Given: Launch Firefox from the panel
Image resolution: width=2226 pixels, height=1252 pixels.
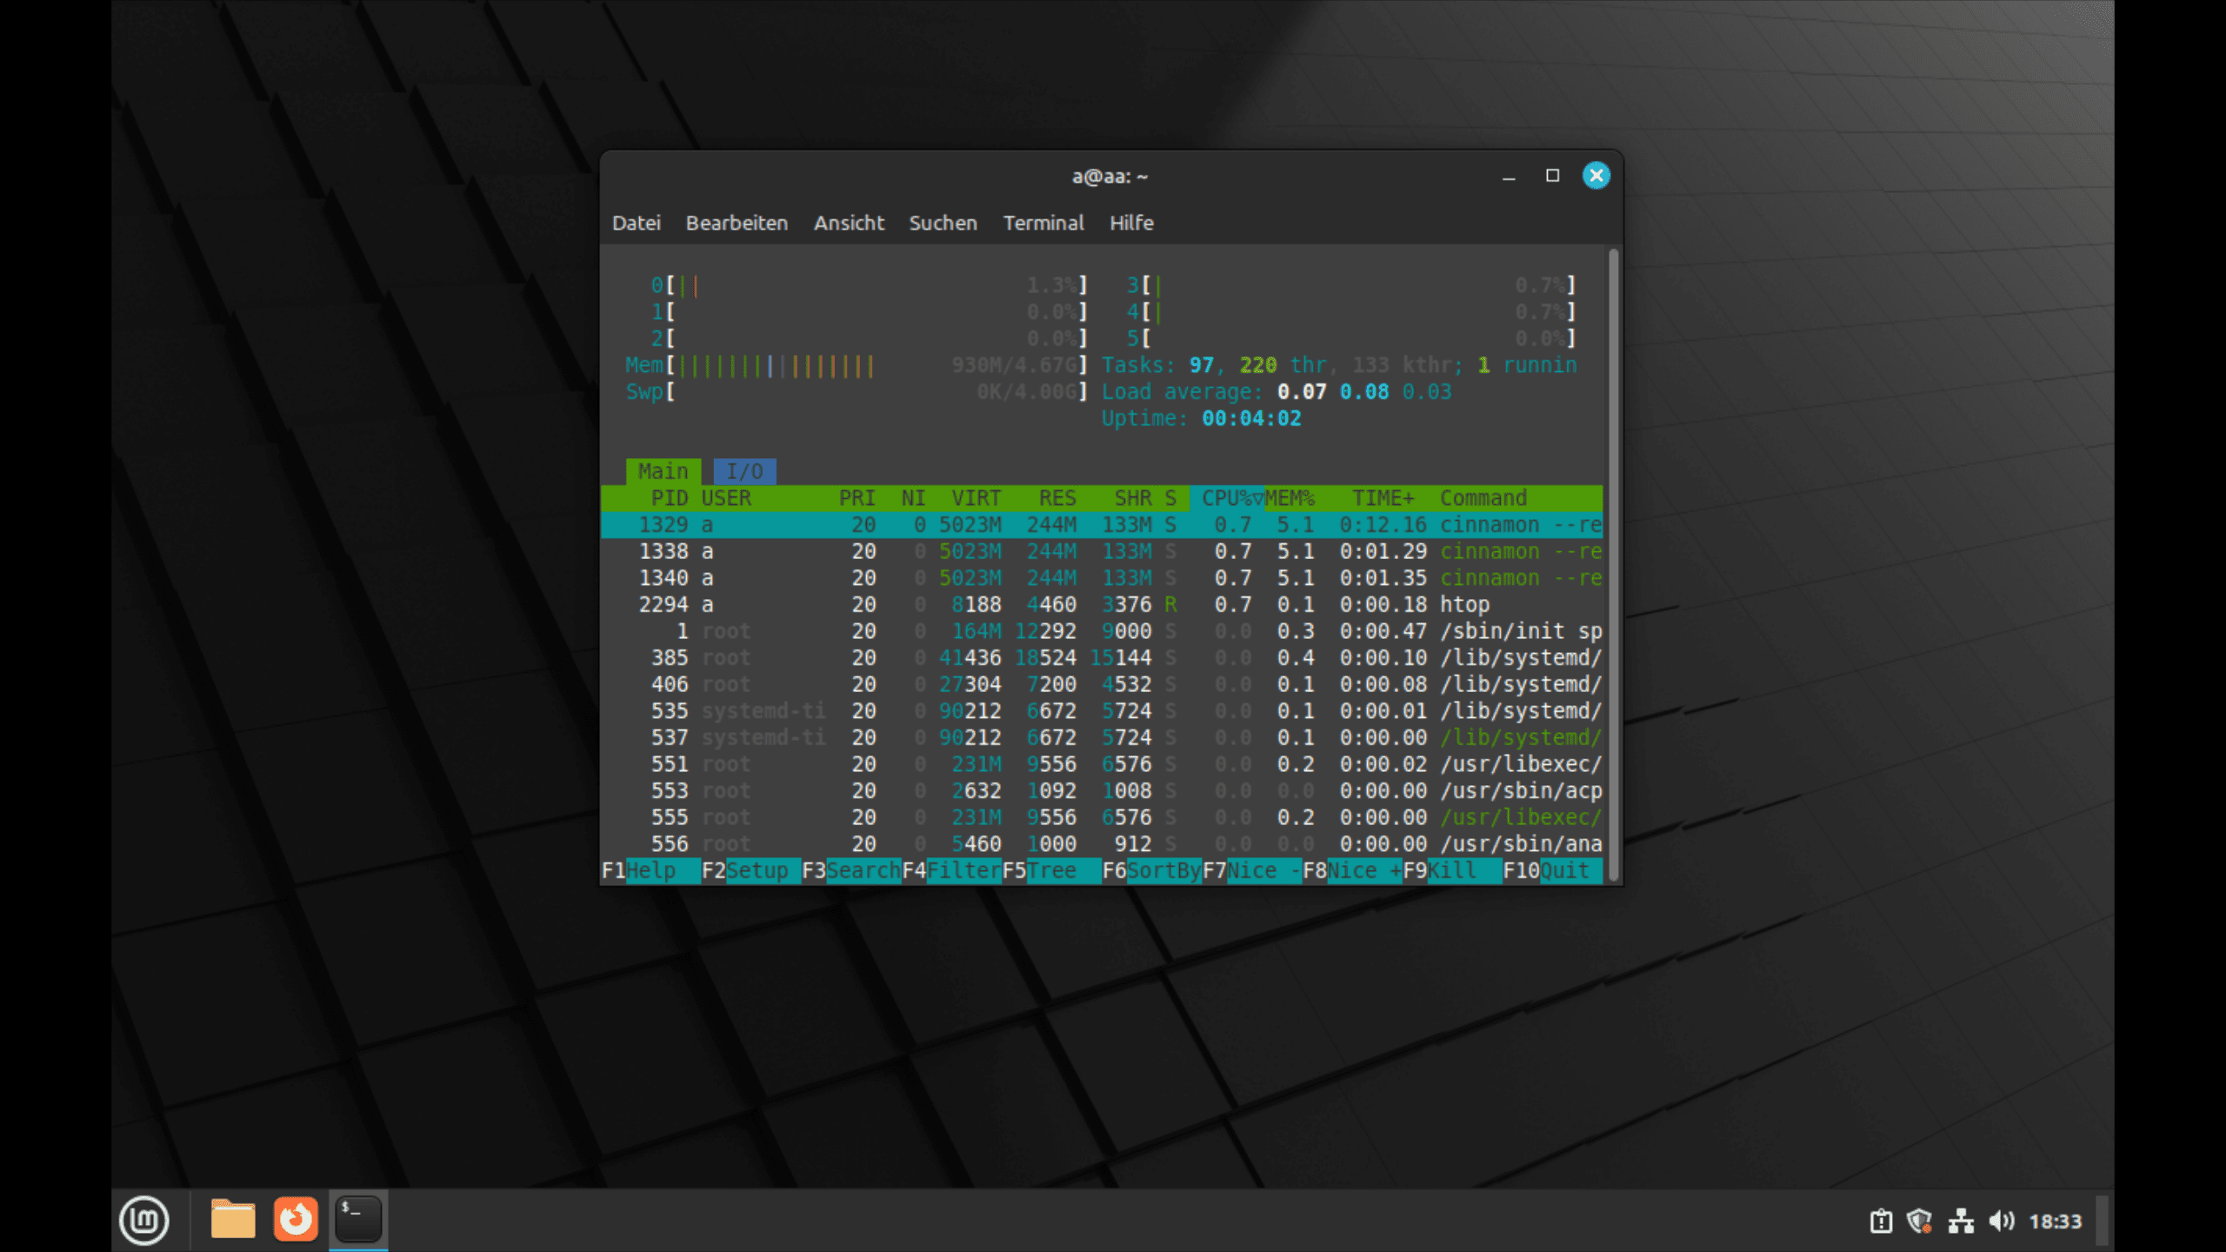Looking at the screenshot, I should coord(296,1220).
